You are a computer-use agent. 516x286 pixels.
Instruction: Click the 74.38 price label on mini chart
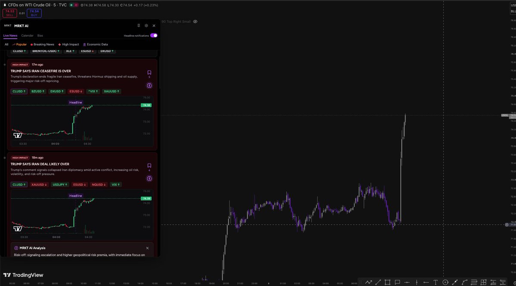146,105
